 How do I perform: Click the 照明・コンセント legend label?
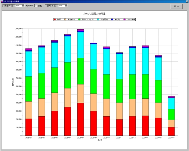pos(88,20)
